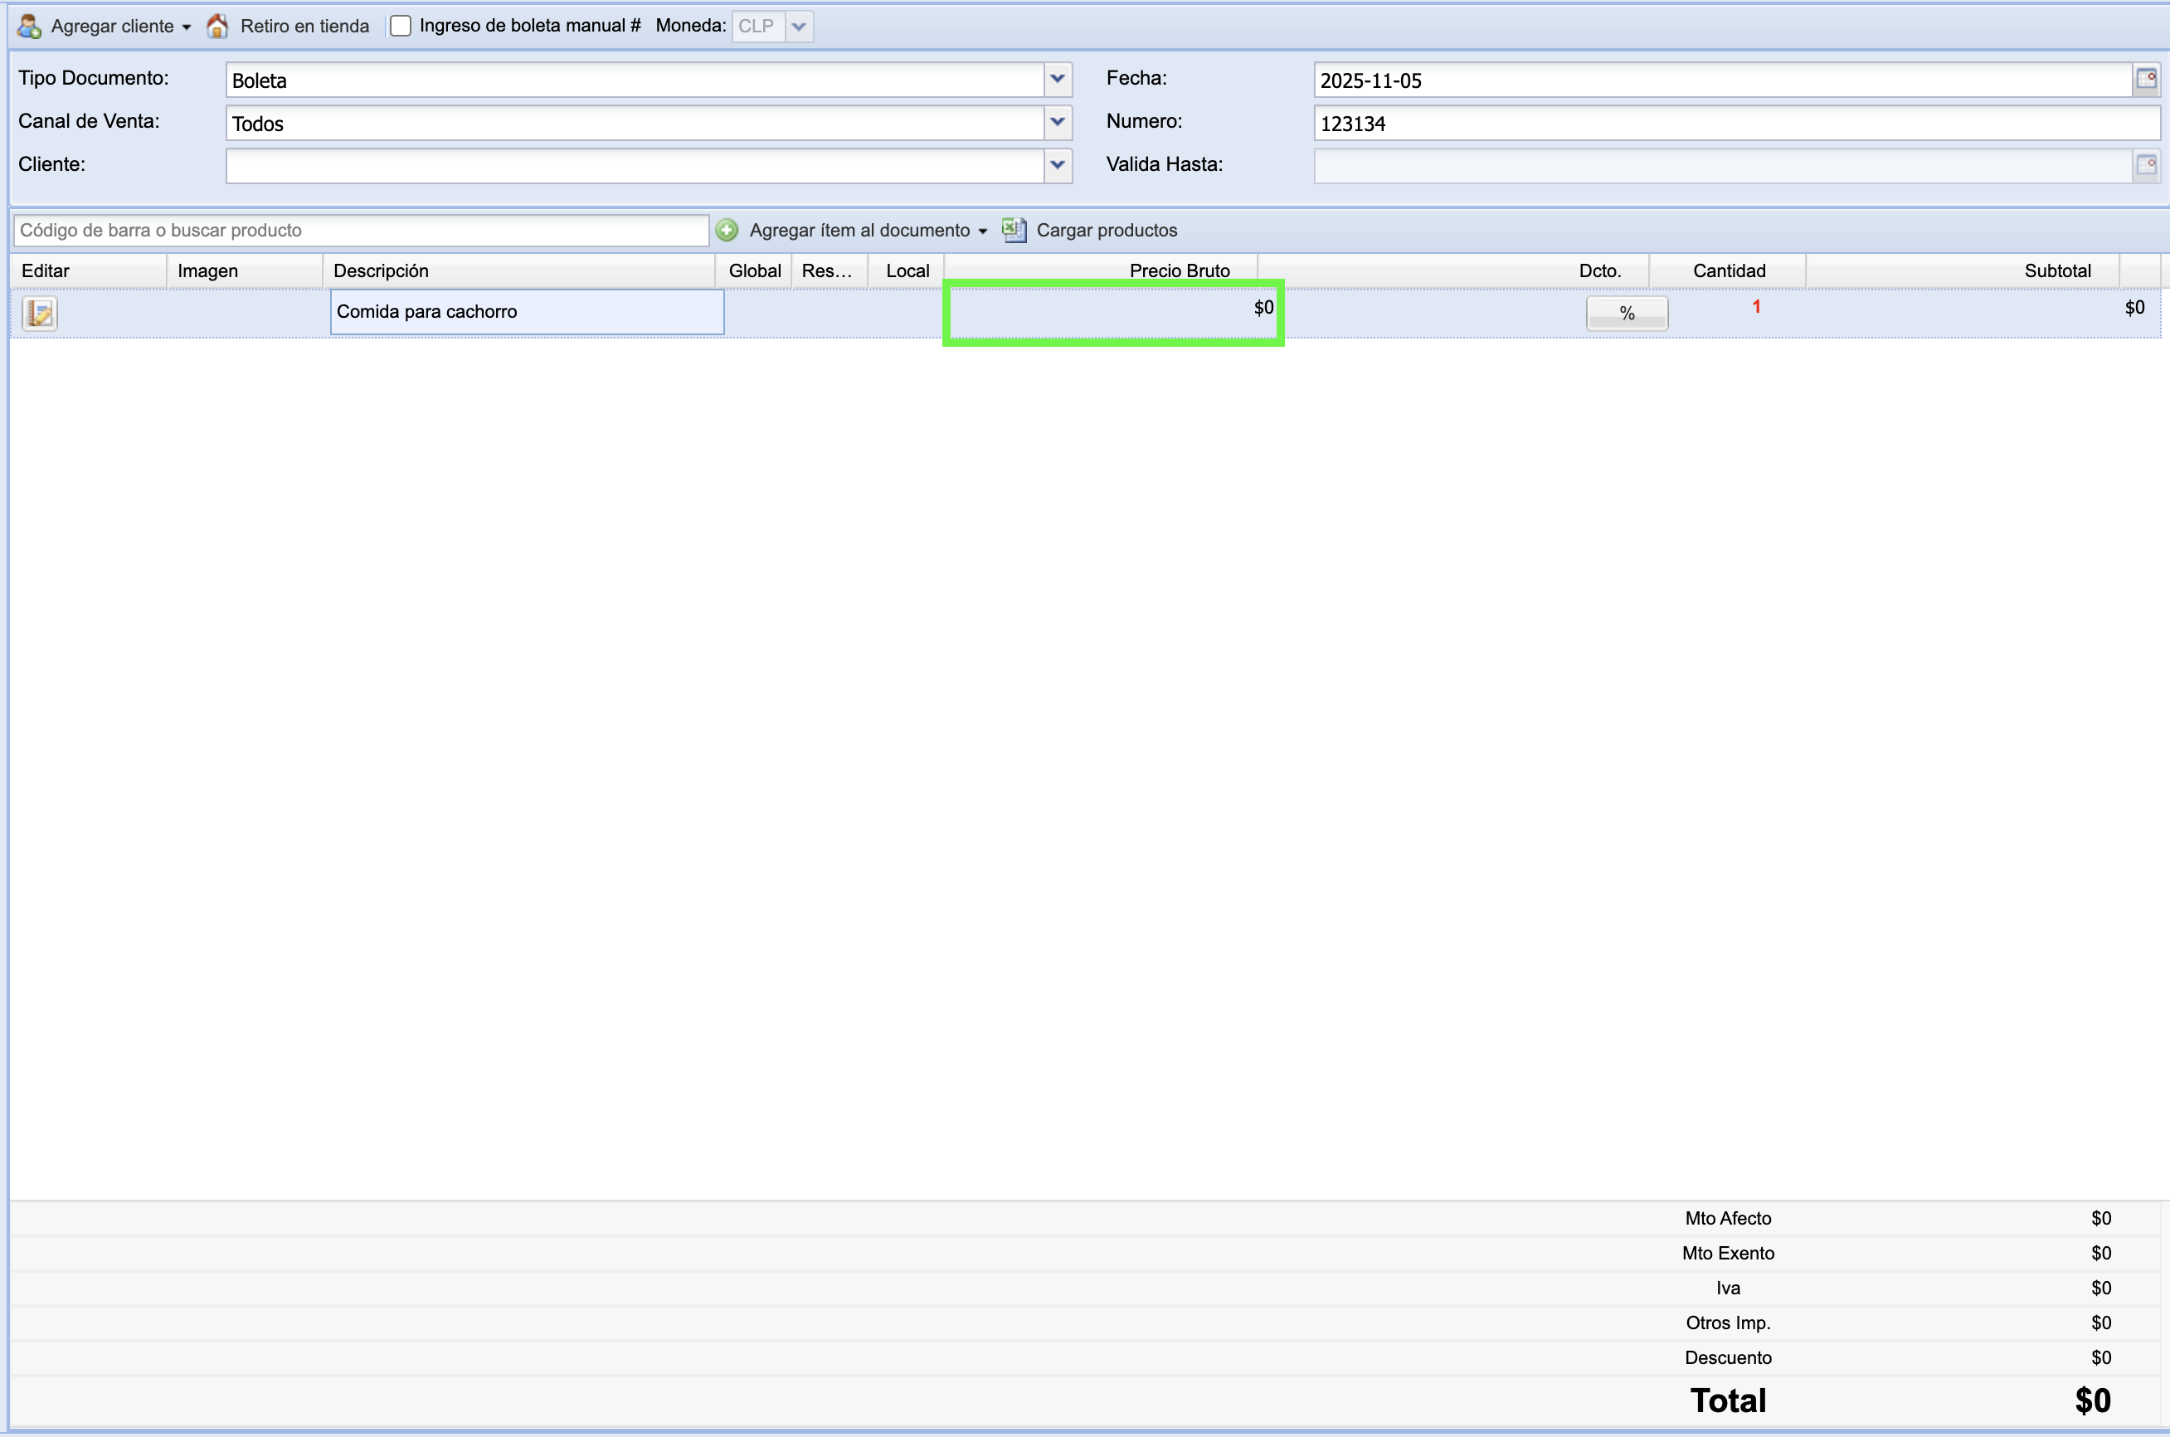Expand the Canal de Venta dropdown
Image resolution: width=2170 pixels, height=1437 pixels.
point(1058,122)
